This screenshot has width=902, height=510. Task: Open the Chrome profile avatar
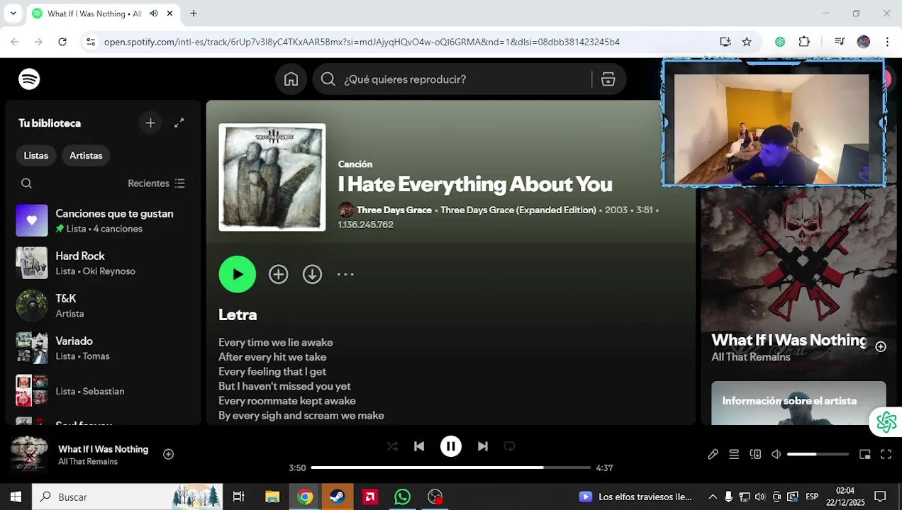pos(863,42)
